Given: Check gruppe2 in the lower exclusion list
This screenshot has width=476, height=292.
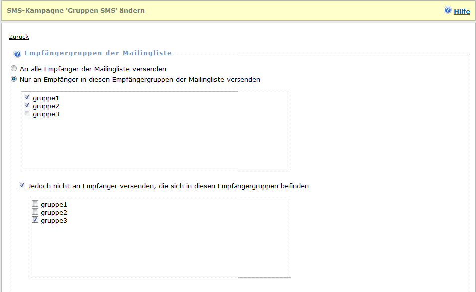Looking at the screenshot, I should click(x=35, y=212).
